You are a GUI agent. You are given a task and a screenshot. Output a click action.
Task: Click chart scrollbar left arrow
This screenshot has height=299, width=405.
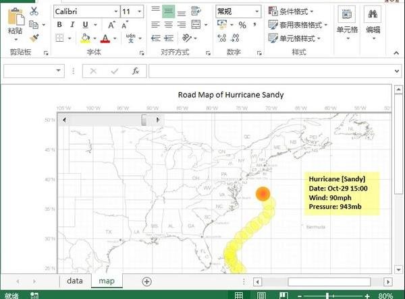65,120
